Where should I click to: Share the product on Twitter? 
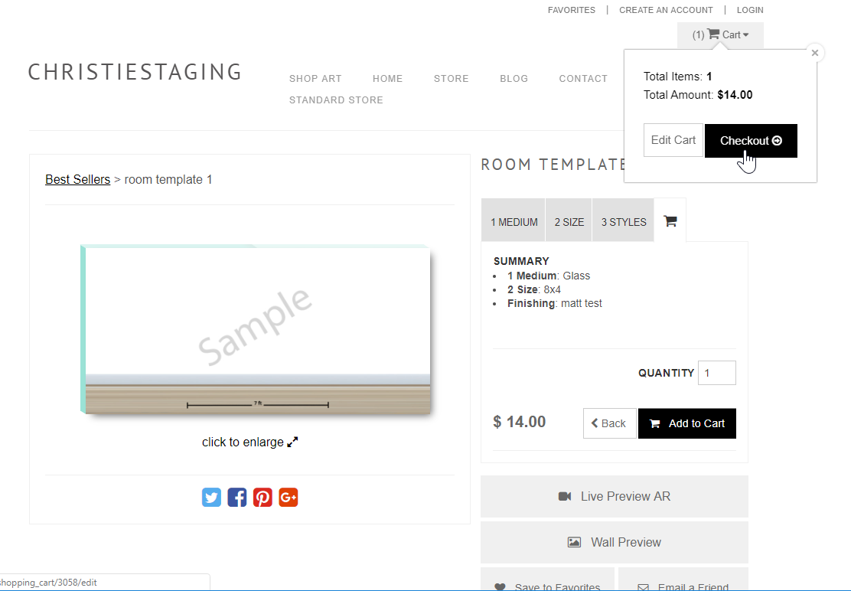coord(211,497)
